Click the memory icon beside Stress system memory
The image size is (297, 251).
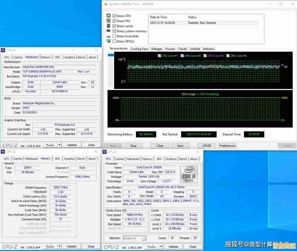pyautogui.click(x=109, y=31)
